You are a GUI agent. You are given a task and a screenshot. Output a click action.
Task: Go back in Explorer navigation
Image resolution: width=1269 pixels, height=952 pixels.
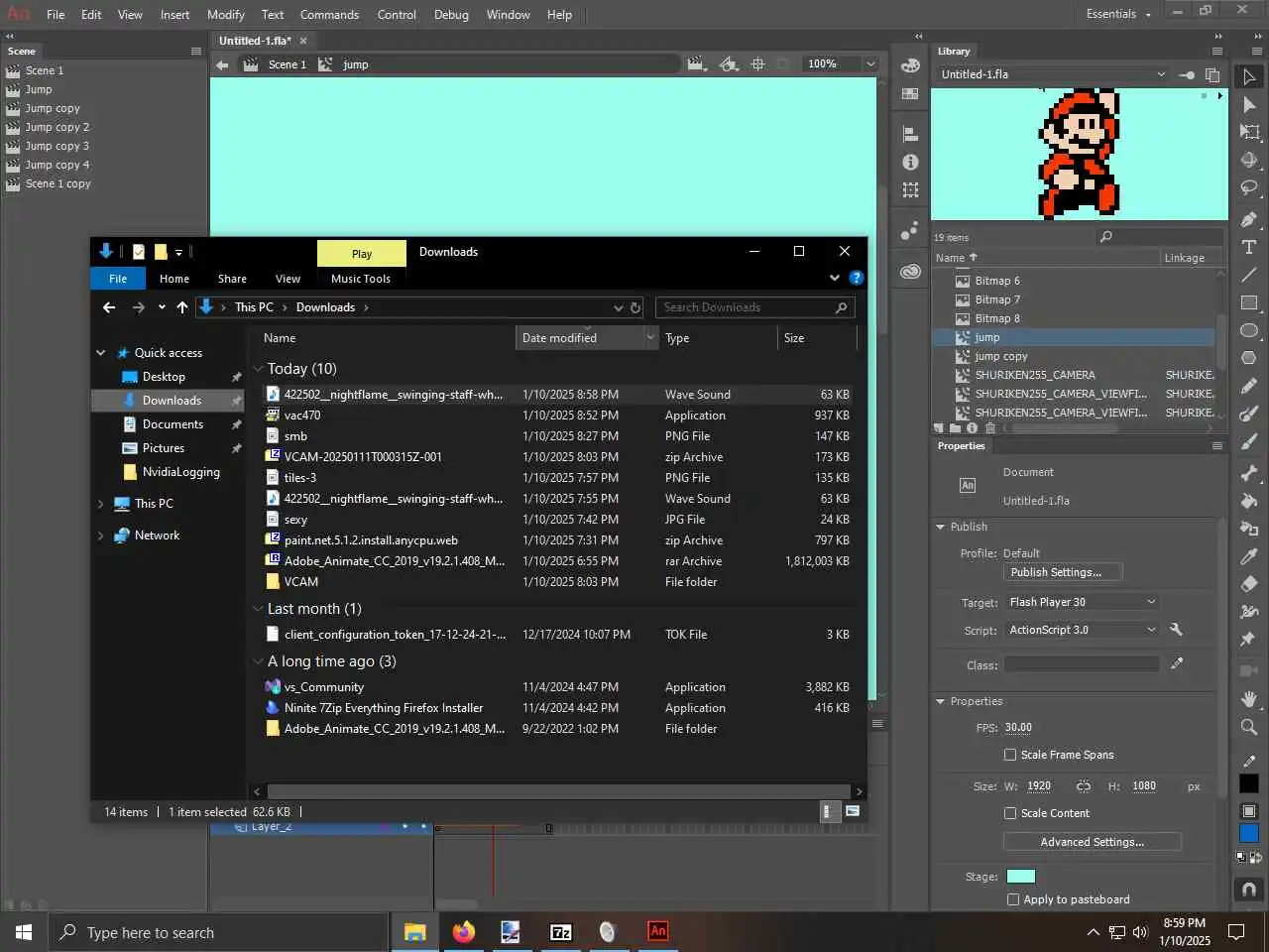(109, 307)
